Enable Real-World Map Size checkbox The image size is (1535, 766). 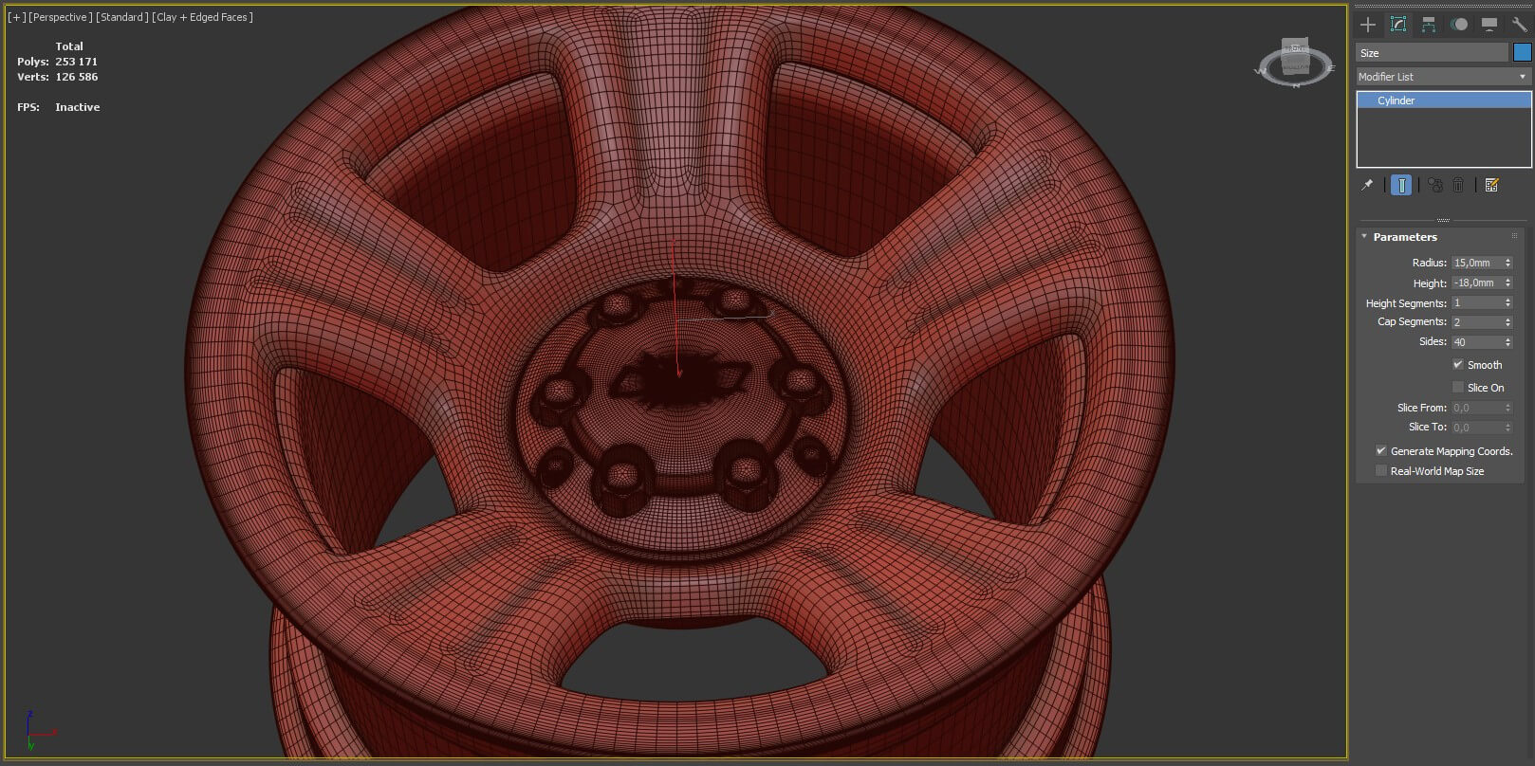pos(1381,471)
